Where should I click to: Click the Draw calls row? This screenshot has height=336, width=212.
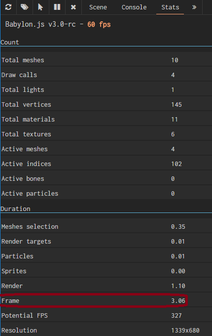point(106,75)
